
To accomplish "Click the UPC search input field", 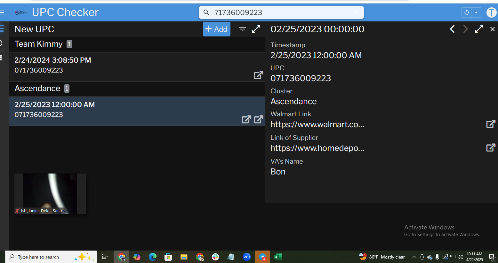I will click(x=282, y=12).
